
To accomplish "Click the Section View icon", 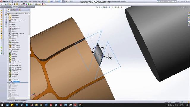I will click(104, 7).
